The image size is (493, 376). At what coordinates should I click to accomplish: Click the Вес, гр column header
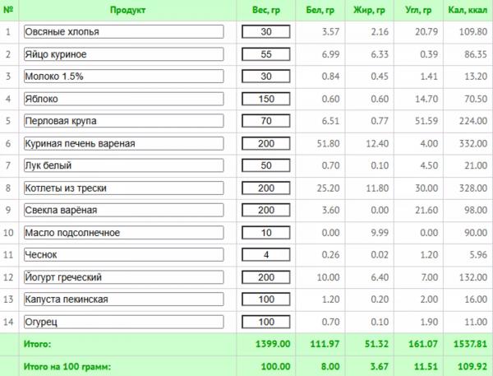(x=266, y=10)
